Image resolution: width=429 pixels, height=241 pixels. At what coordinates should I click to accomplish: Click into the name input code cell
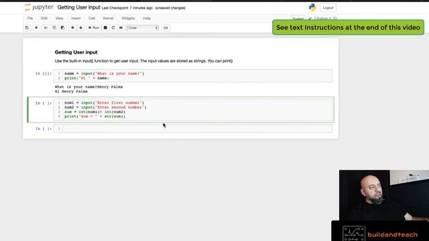(x=193, y=76)
